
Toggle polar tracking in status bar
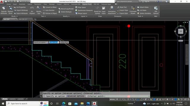click(128, 100)
